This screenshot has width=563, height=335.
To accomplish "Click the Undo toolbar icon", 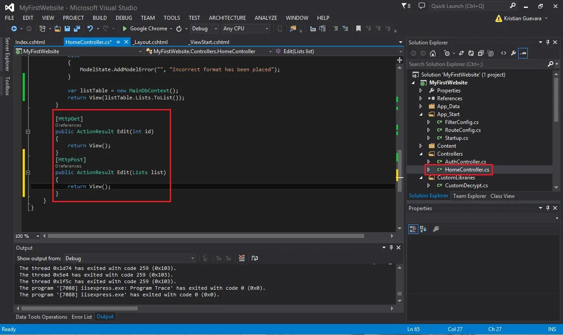I will tap(90, 29).
